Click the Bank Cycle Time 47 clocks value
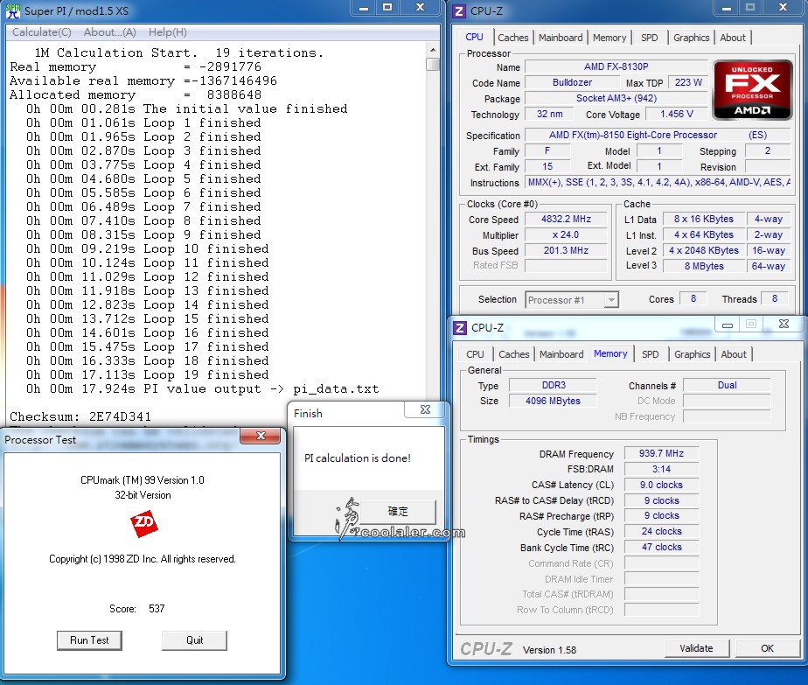 point(661,548)
